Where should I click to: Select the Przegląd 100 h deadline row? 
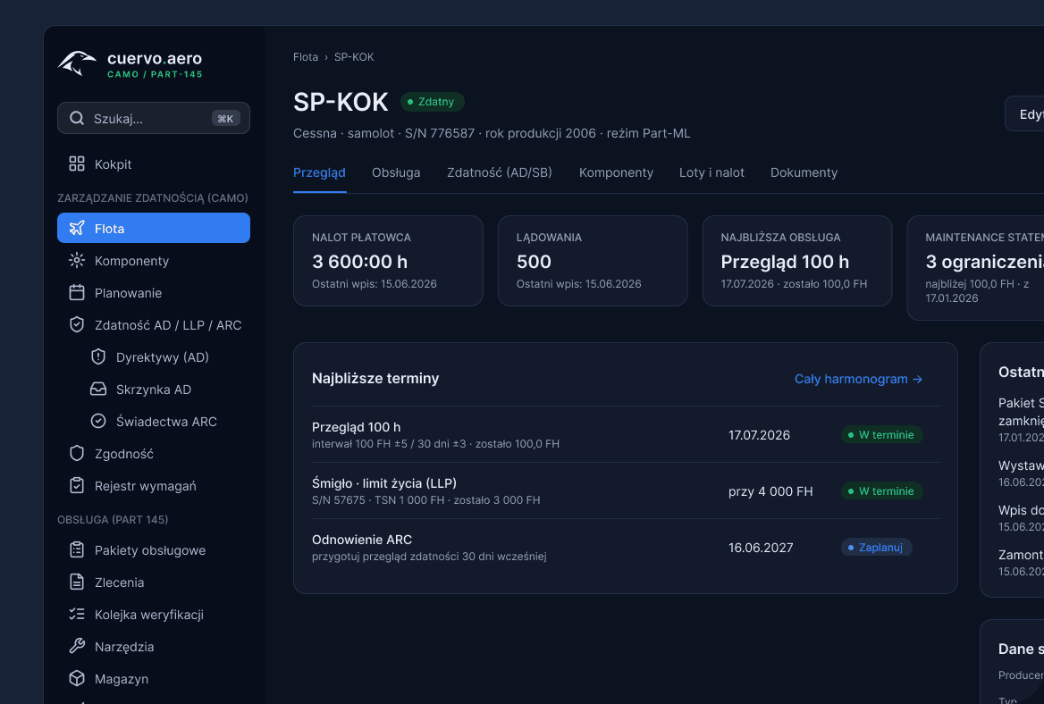point(625,434)
